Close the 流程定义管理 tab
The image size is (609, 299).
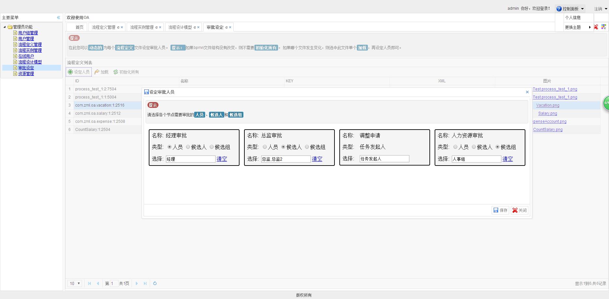click(122, 27)
